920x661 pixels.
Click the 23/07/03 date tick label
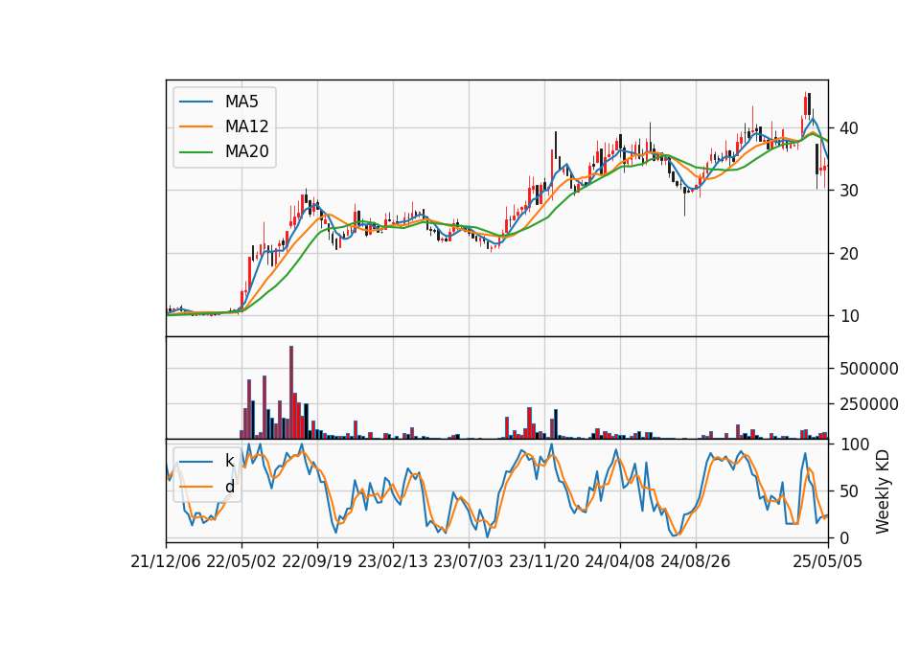pyautogui.click(x=469, y=562)
